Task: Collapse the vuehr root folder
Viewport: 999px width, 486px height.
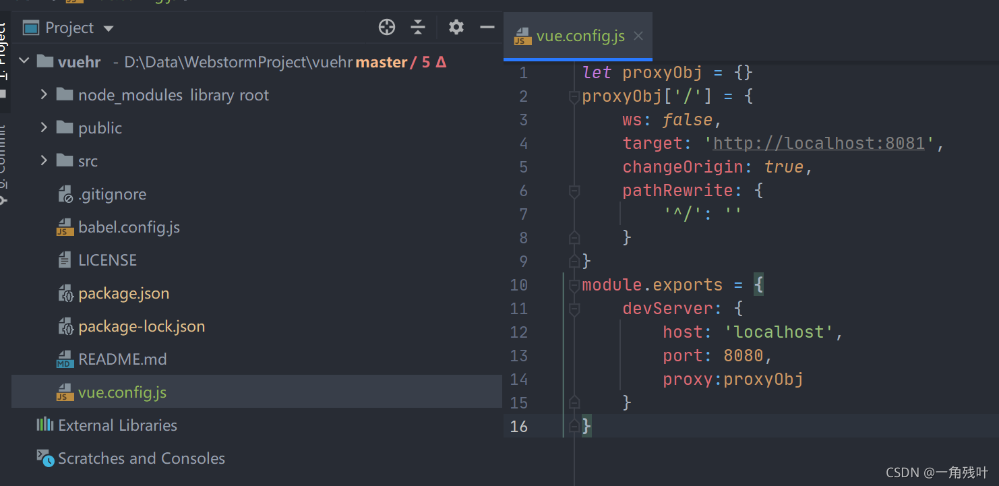Action: pos(24,62)
